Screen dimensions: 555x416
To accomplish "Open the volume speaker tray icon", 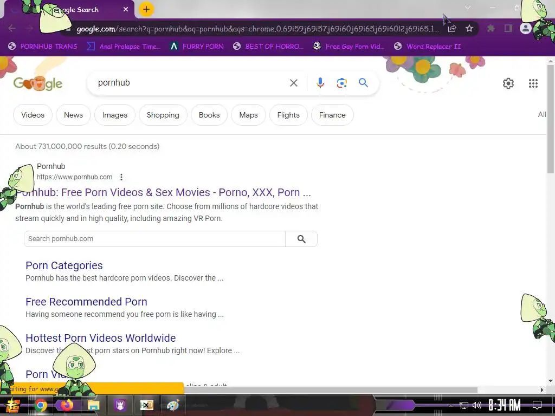I will click(477, 405).
